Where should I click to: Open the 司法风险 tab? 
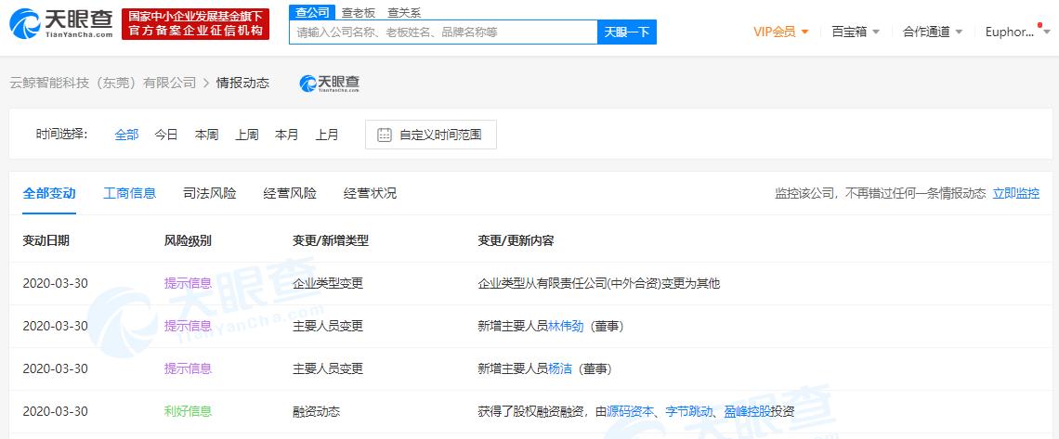coord(209,193)
